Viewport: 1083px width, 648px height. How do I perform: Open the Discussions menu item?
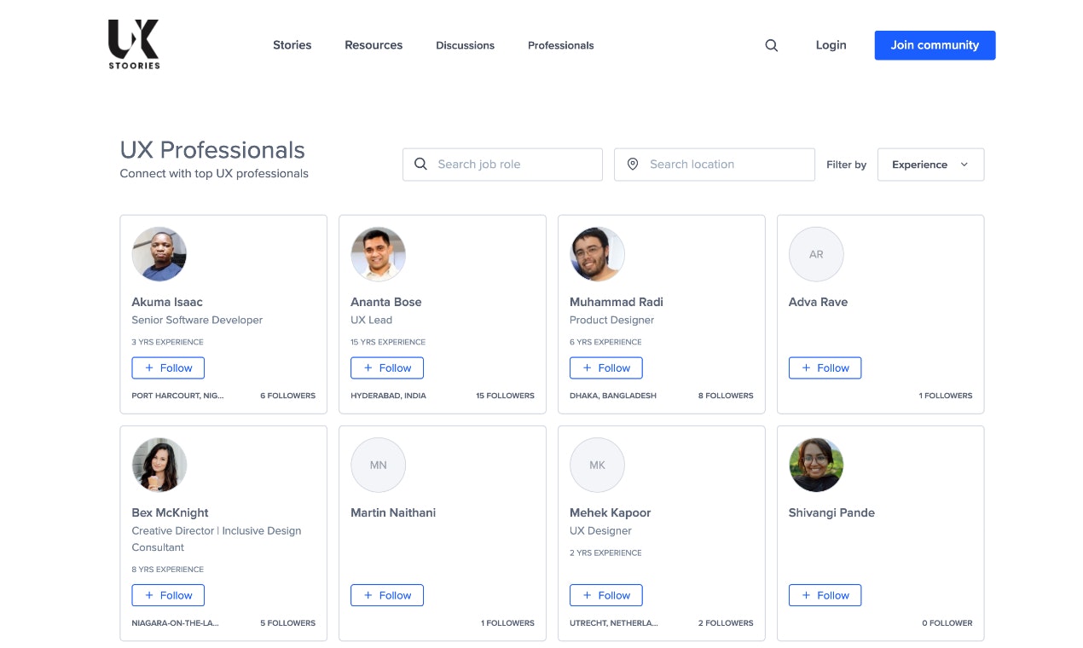pos(465,45)
